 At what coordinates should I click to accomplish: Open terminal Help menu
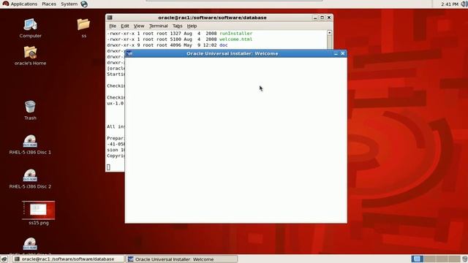(x=192, y=26)
